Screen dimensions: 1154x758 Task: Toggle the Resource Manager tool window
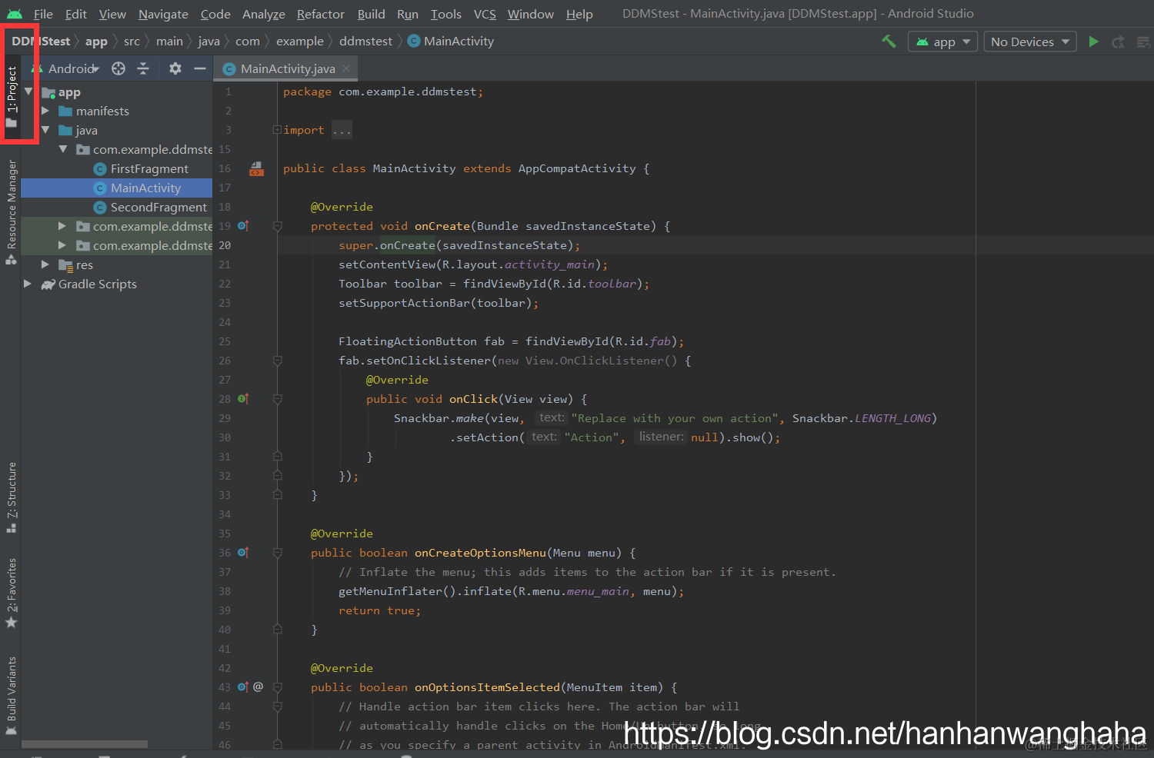point(12,211)
